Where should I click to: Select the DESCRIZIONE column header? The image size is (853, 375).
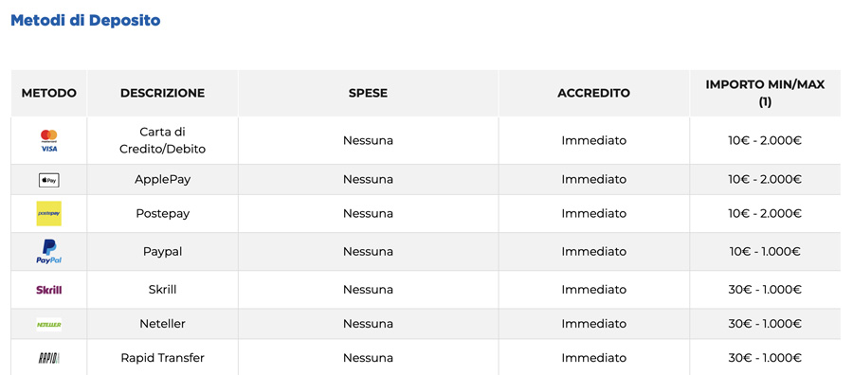tap(163, 93)
